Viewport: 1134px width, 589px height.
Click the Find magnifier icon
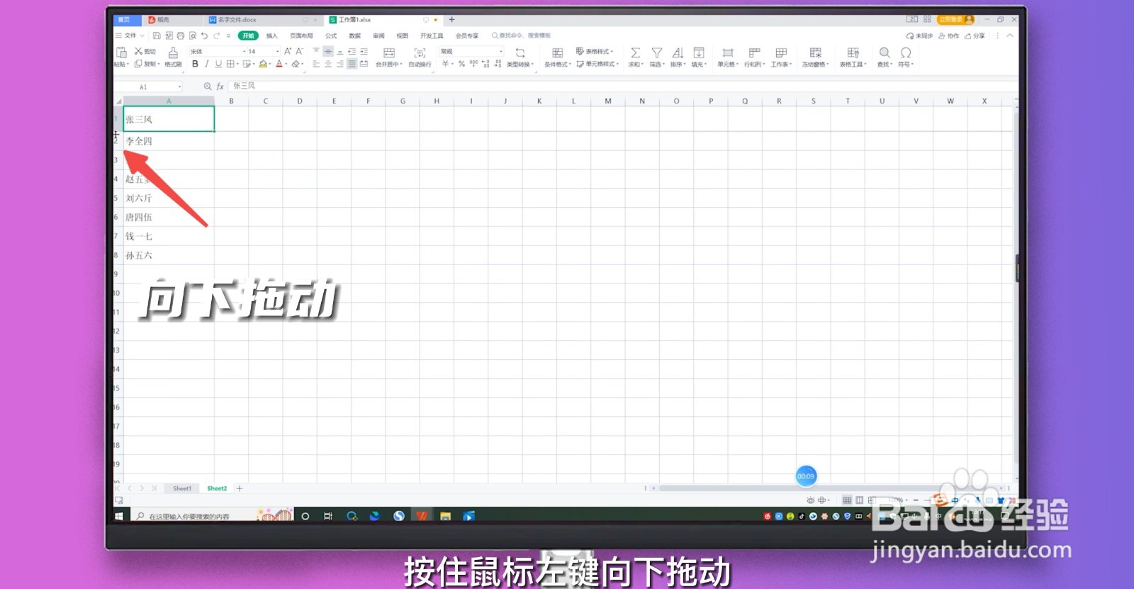tap(885, 53)
